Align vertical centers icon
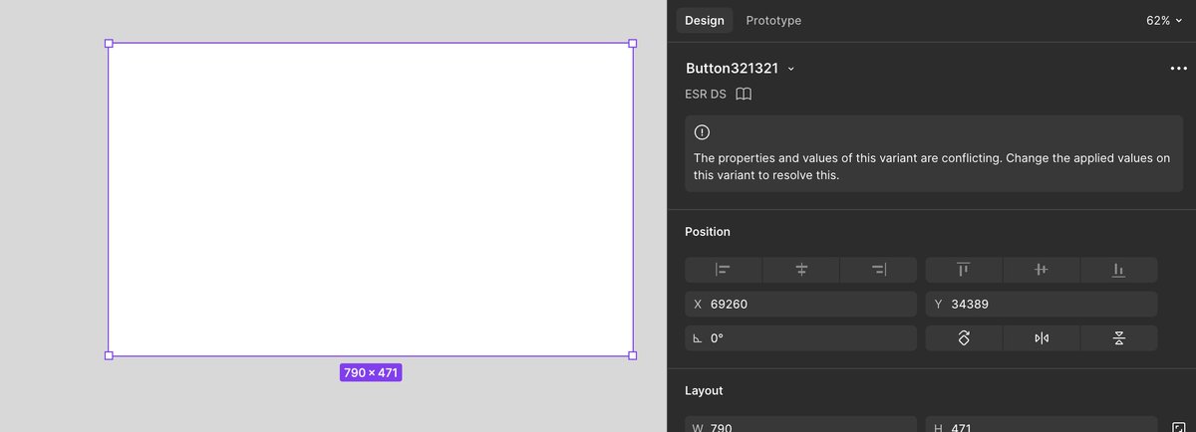The image size is (1196, 432). [1042, 270]
